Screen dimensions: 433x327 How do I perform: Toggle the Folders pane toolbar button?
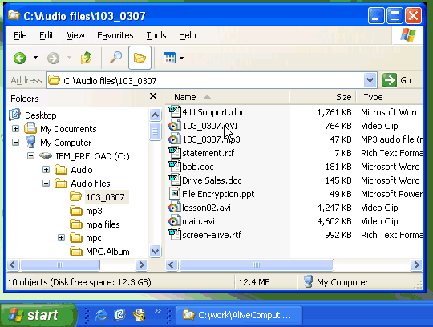[140, 58]
